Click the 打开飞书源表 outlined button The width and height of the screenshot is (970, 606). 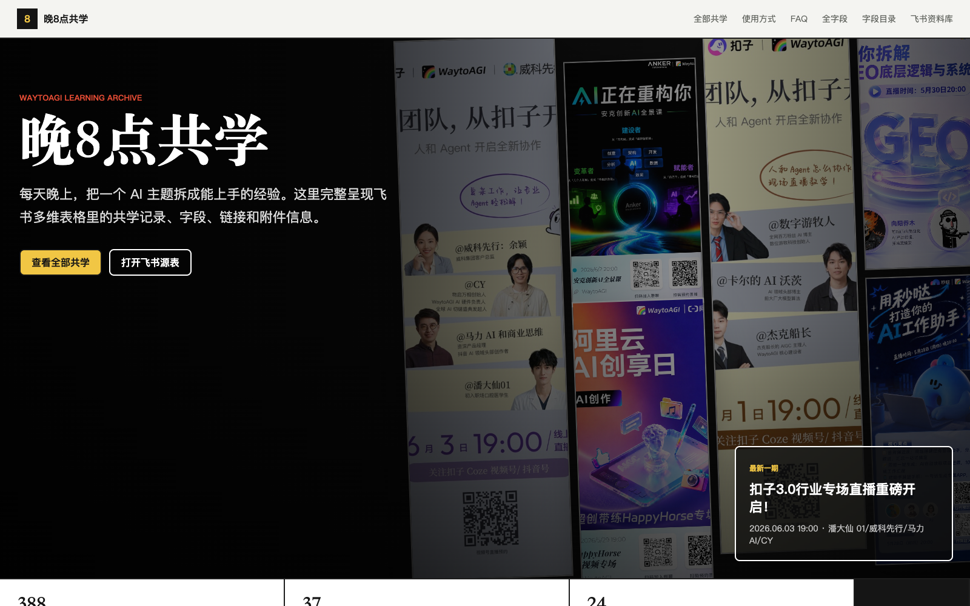coord(150,262)
